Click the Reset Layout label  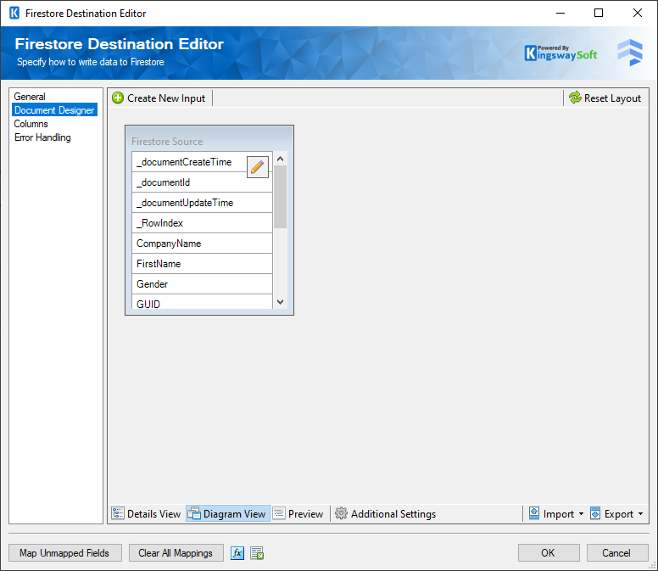pos(612,98)
